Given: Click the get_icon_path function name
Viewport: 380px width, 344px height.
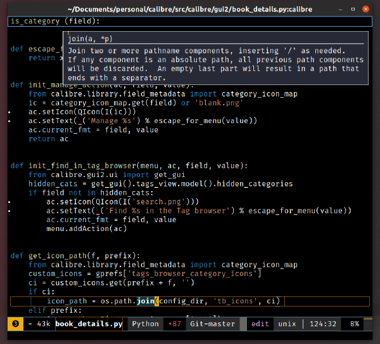Looking at the screenshot, I should point(58,256).
